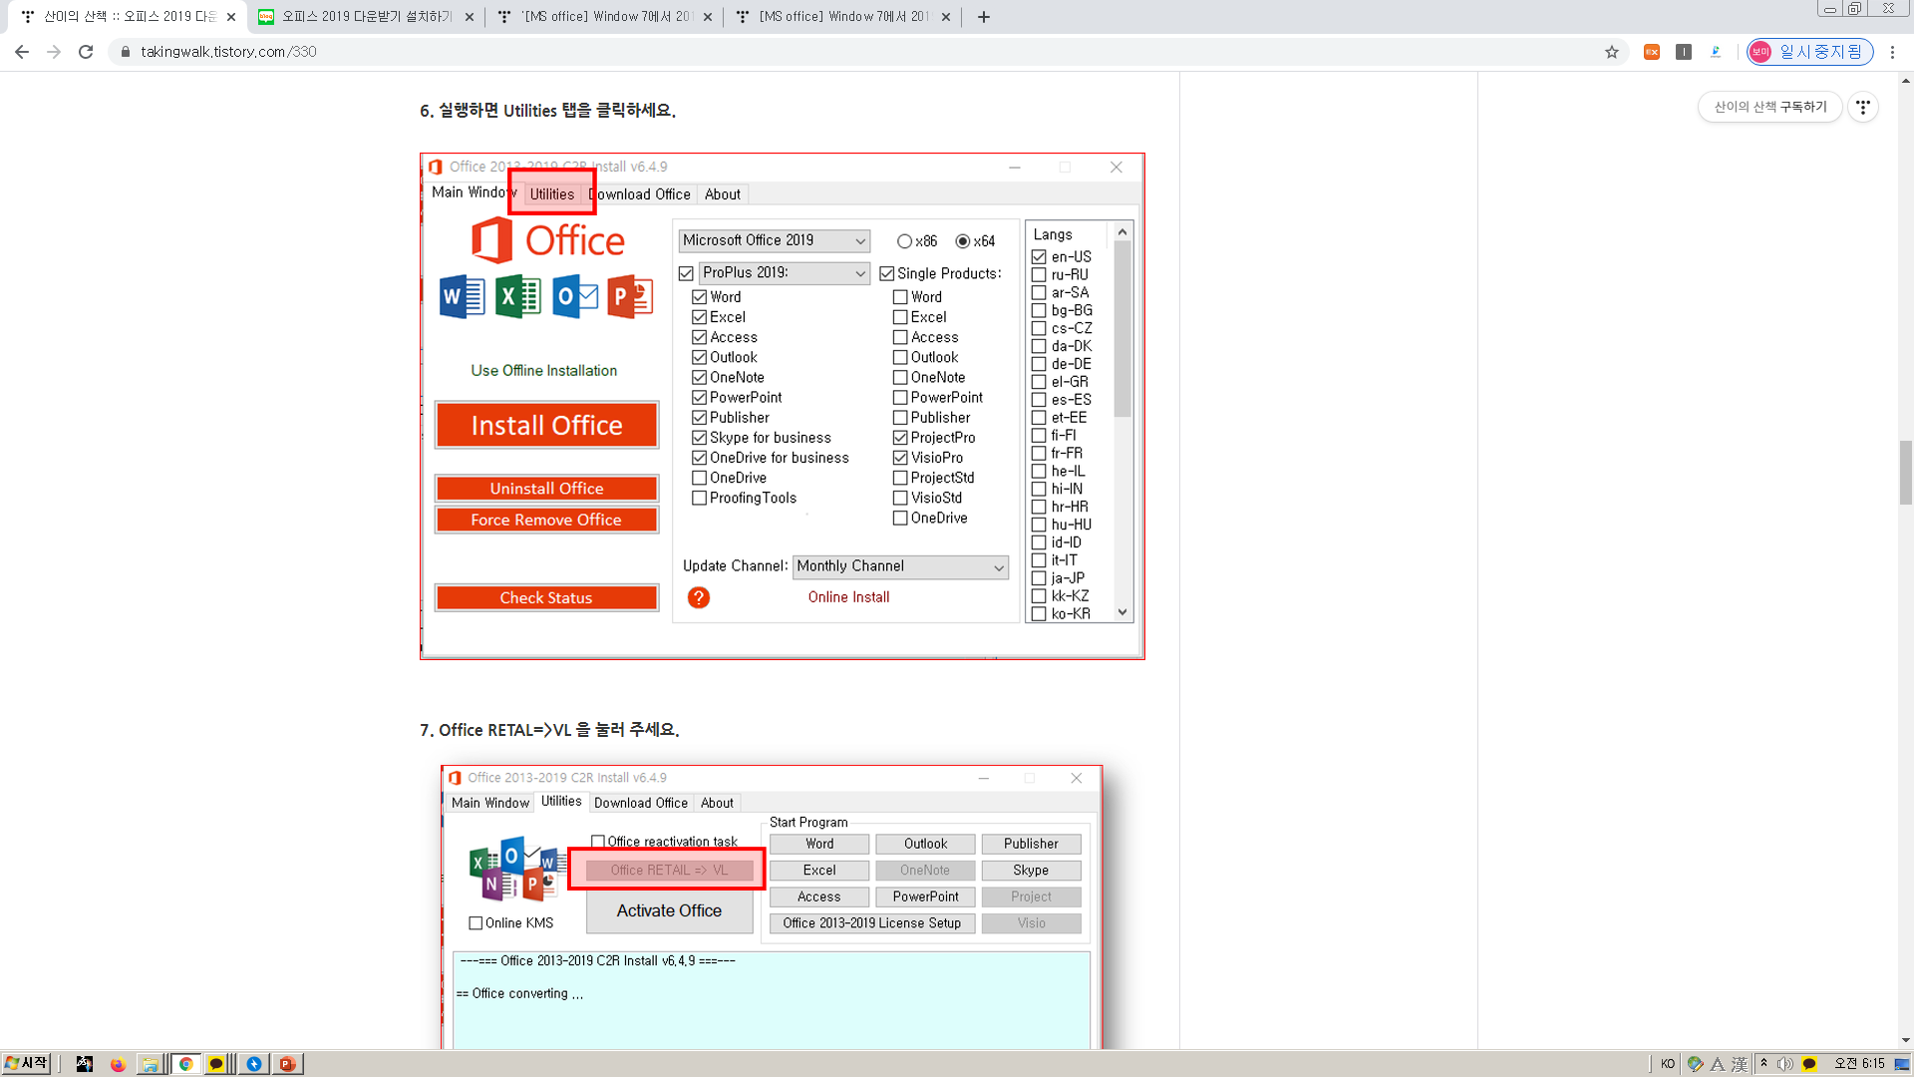Click the Activate Office button
This screenshot has width=1914, height=1077.
(669, 911)
